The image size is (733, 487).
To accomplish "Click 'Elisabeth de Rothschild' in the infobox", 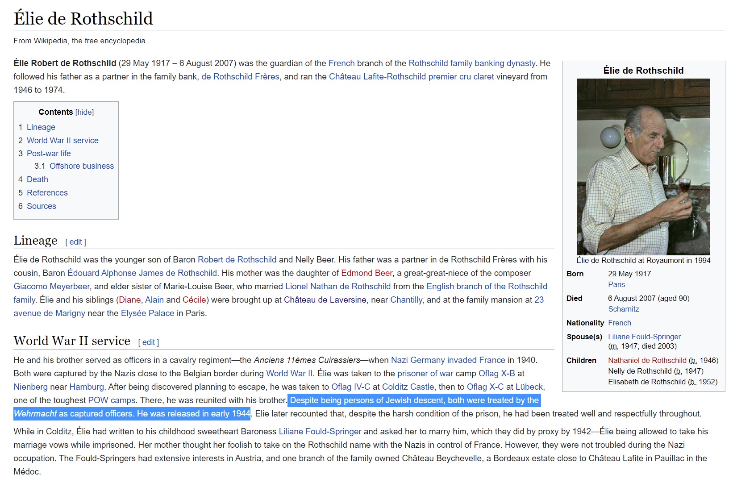I will pyautogui.click(x=647, y=382).
